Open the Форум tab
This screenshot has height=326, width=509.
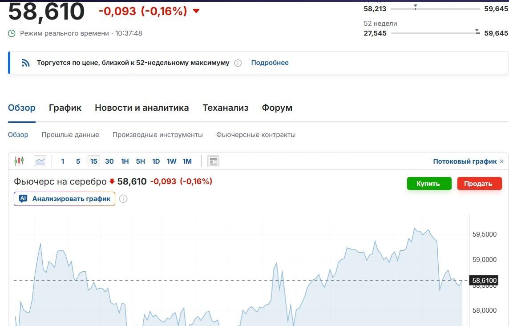pyautogui.click(x=277, y=108)
